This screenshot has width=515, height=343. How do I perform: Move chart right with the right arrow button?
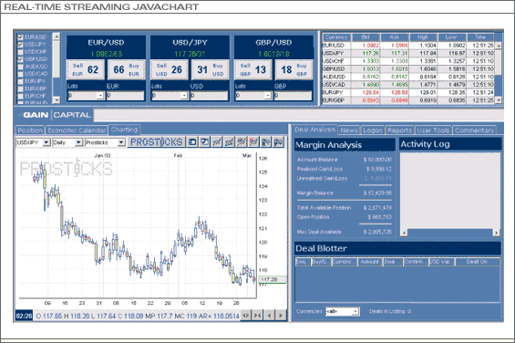[x=281, y=316]
